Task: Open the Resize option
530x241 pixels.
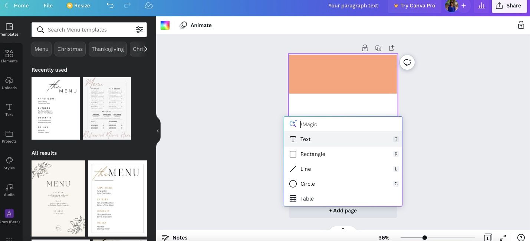Action: click(79, 6)
